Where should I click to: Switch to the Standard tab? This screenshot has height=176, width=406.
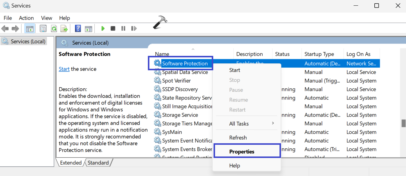pos(98,163)
